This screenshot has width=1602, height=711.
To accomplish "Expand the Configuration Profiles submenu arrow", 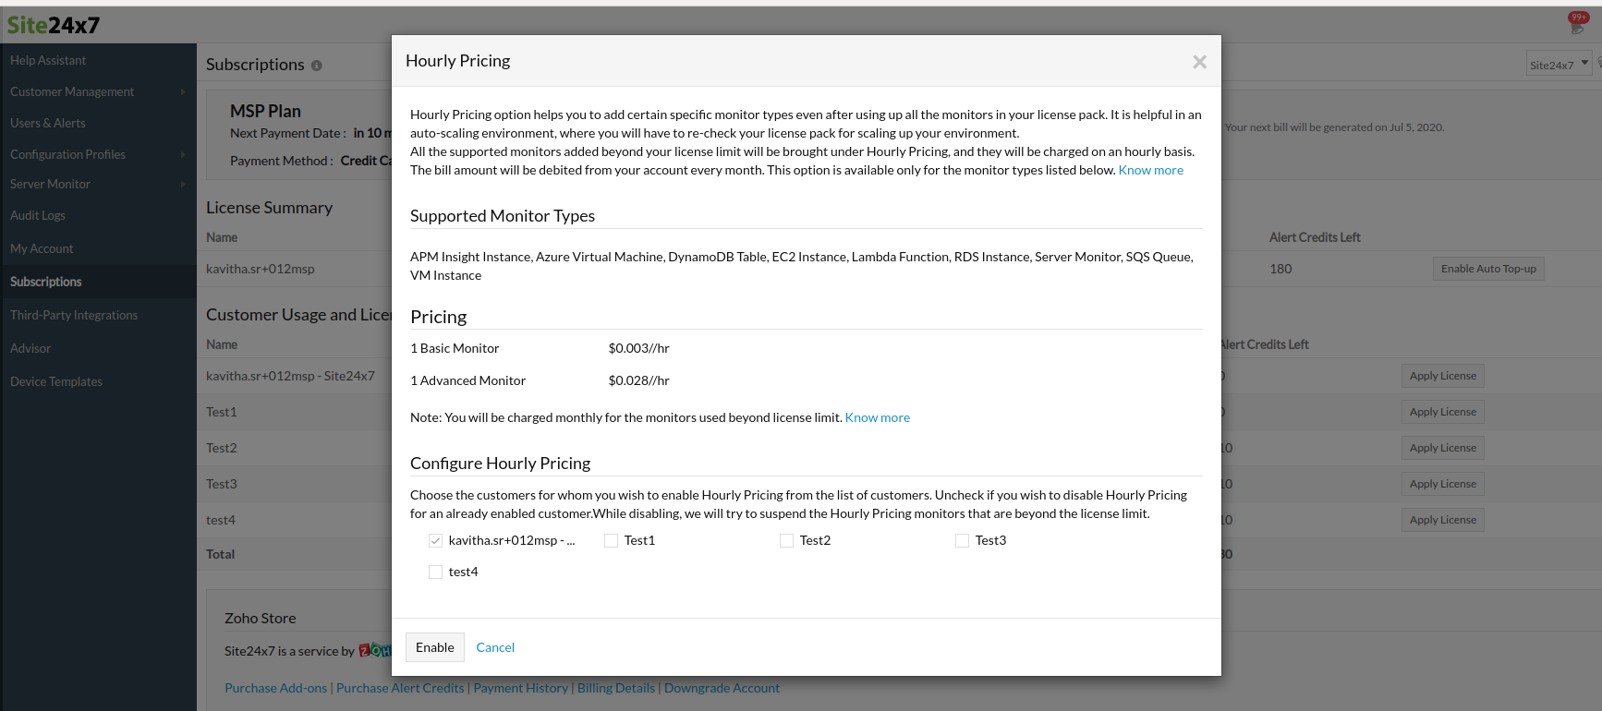I will 182,154.
